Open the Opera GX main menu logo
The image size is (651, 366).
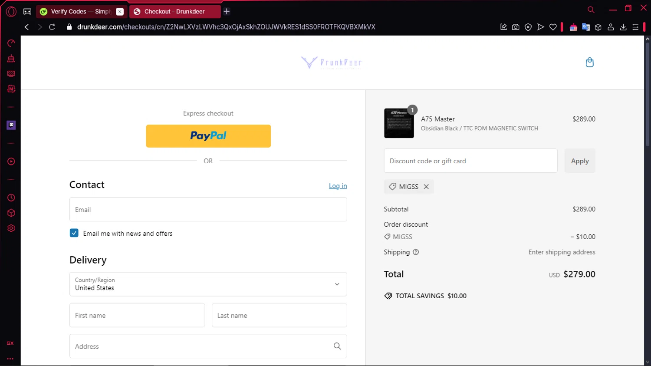pos(11,12)
